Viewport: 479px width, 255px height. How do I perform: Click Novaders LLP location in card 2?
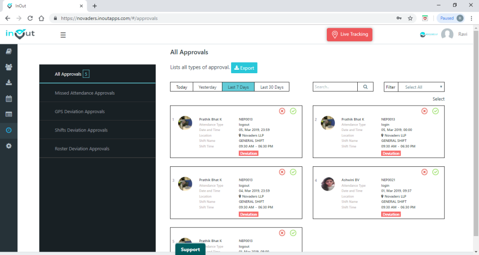pyautogui.click(x=394, y=135)
